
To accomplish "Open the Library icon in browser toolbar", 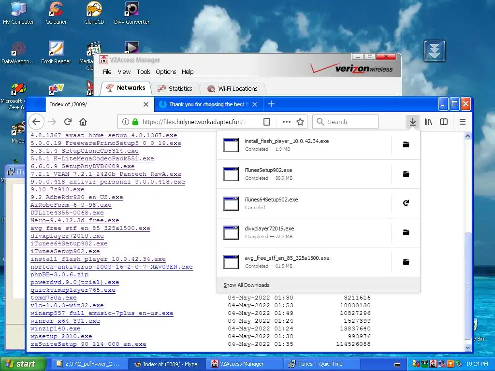I will point(428,122).
